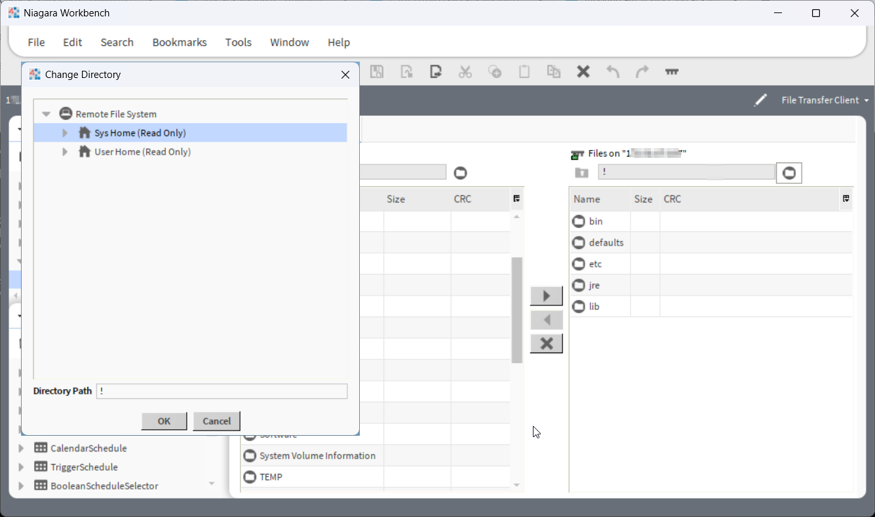Click the Export document toolbar icon
This screenshot has height=517, width=875.
point(436,72)
